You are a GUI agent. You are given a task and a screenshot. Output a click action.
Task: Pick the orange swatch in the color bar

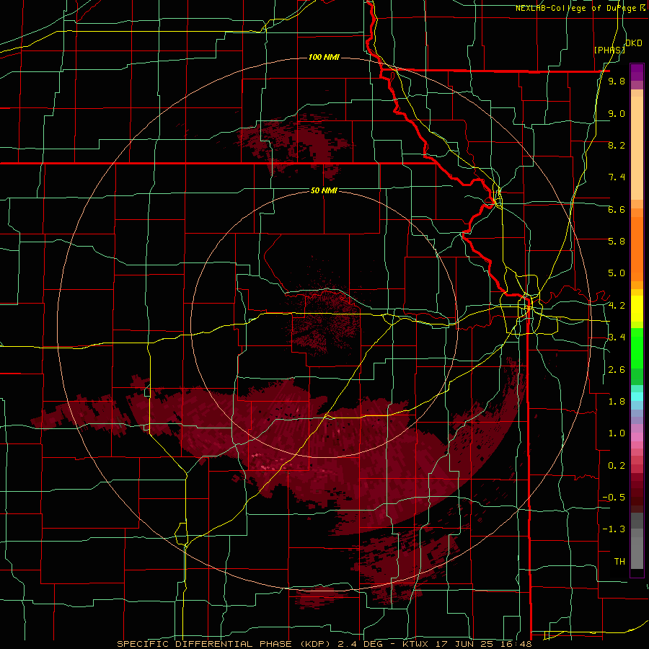(637, 248)
